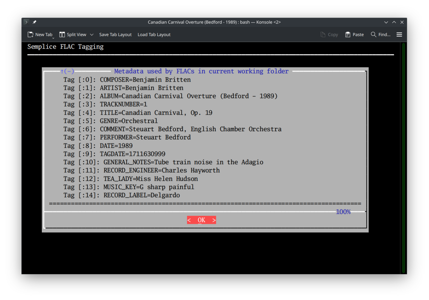Click the 100% progress gauge
Viewport: 429px width, 300px height.
coord(343,211)
